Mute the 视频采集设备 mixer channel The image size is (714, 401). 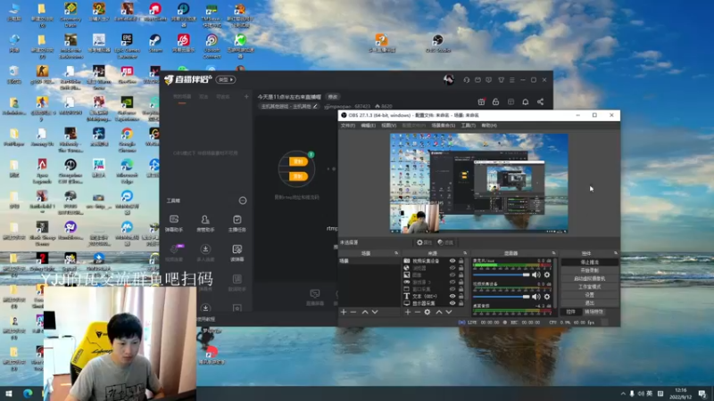[x=536, y=297]
